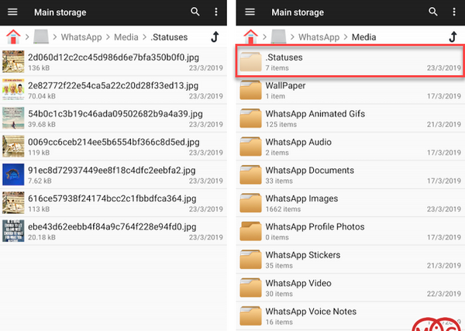The width and height of the screenshot is (465, 331).
Task: Click 'WhatsApp Images' folder name
Action: 301,198
